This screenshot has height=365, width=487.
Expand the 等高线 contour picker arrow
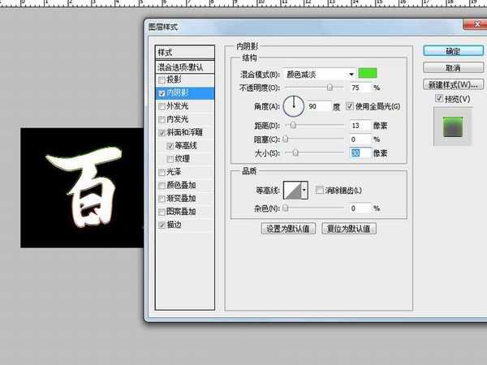(304, 191)
